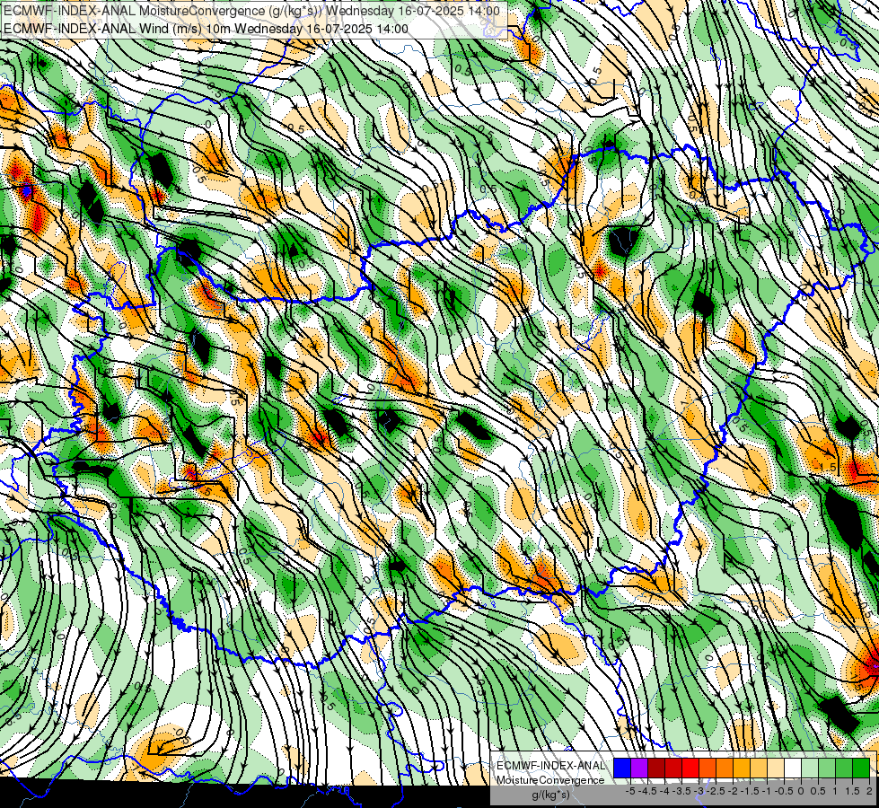This screenshot has height=808, width=879.
Task: Click the legend label ECMWF-INDEX-ANAL
Action: click(551, 766)
